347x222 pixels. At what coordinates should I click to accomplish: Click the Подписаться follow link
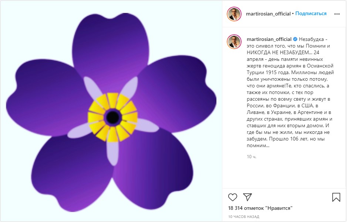point(311,14)
